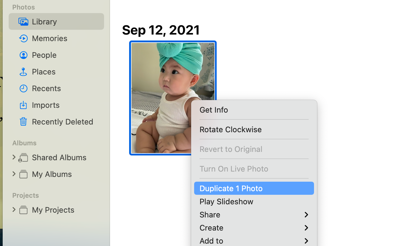The image size is (416, 246).
Task: Click the Memories icon in sidebar
Action: [23, 38]
